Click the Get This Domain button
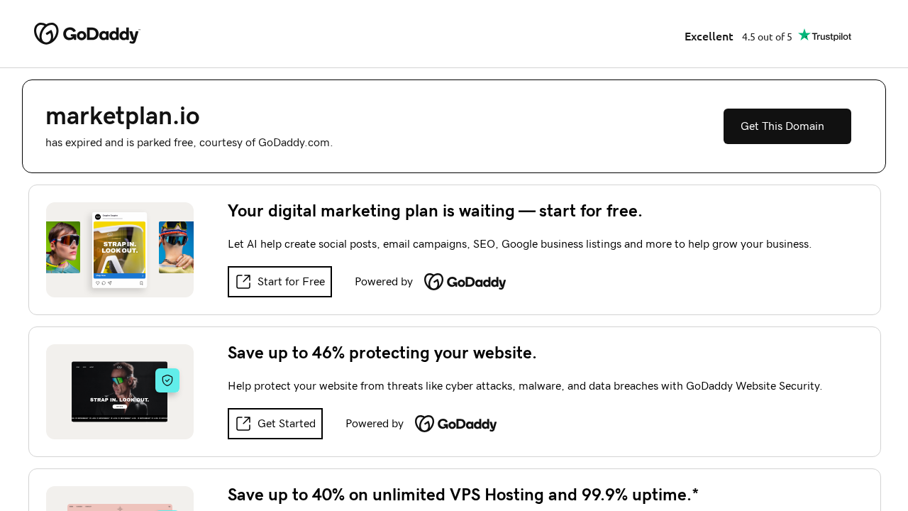908x511 pixels. 787,126
